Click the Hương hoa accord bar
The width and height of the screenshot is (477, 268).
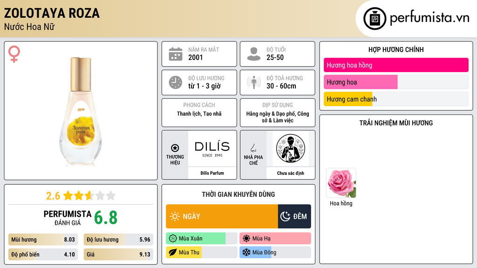pyautogui.click(x=396, y=82)
